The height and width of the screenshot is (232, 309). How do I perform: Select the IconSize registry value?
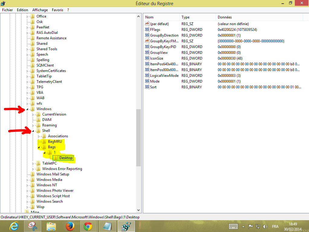point(156,58)
